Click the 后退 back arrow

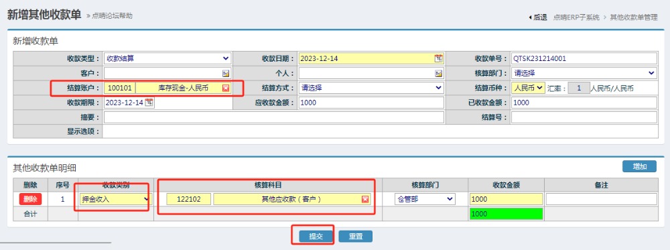538,17
